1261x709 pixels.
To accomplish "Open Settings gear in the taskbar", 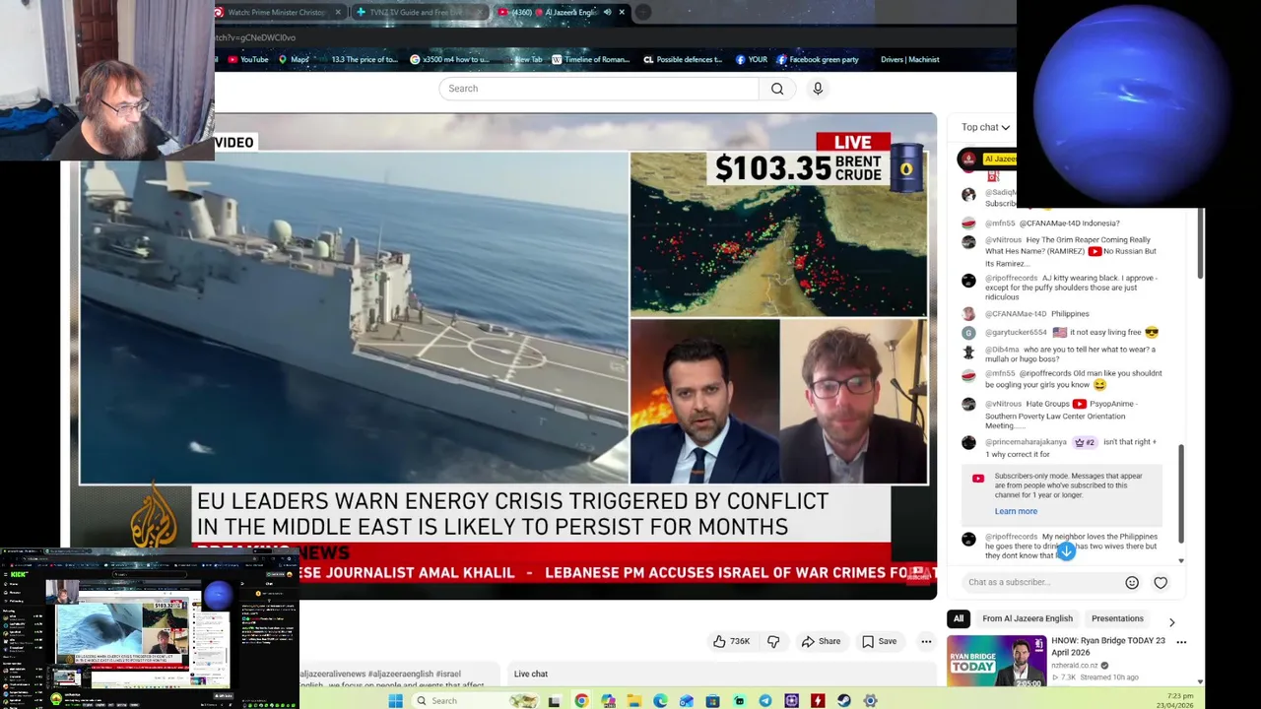I will [x=870, y=701].
